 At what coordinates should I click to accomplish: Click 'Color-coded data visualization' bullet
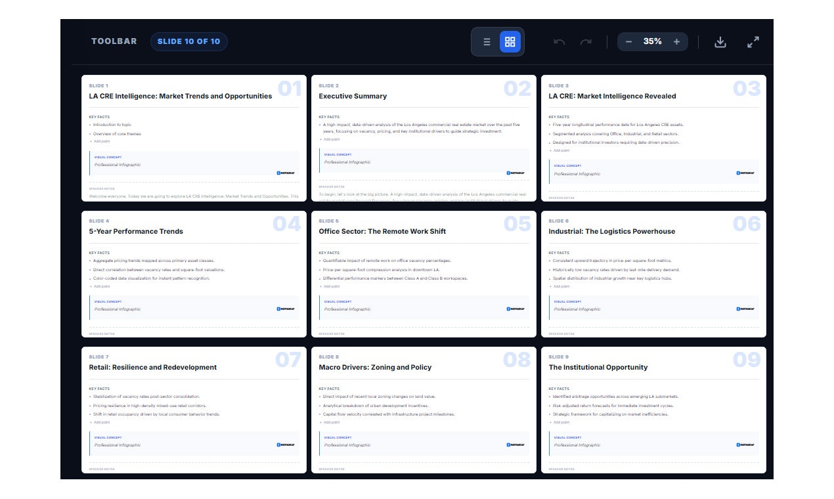click(151, 278)
